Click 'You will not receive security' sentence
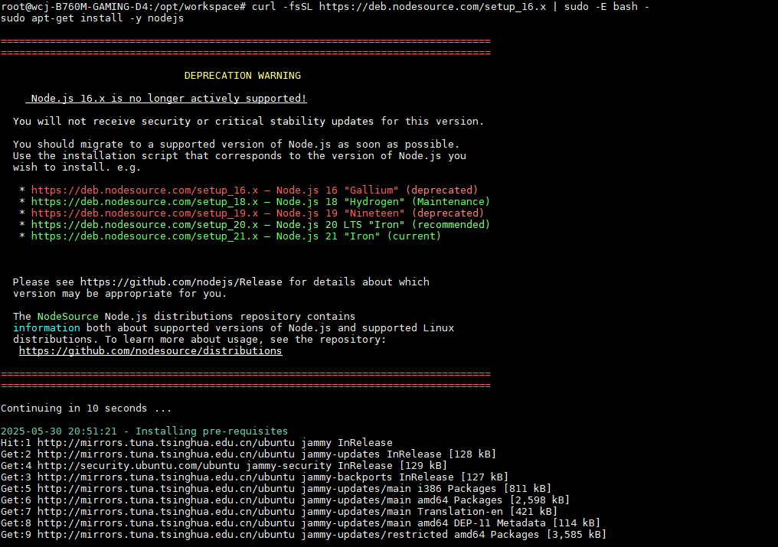 click(249, 122)
